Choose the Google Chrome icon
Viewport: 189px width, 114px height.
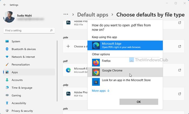click(96, 72)
